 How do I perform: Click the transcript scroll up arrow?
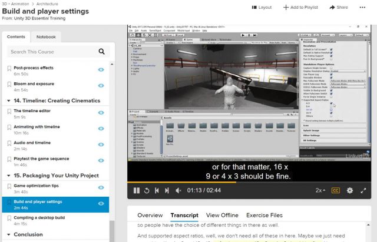tap(368, 225)
